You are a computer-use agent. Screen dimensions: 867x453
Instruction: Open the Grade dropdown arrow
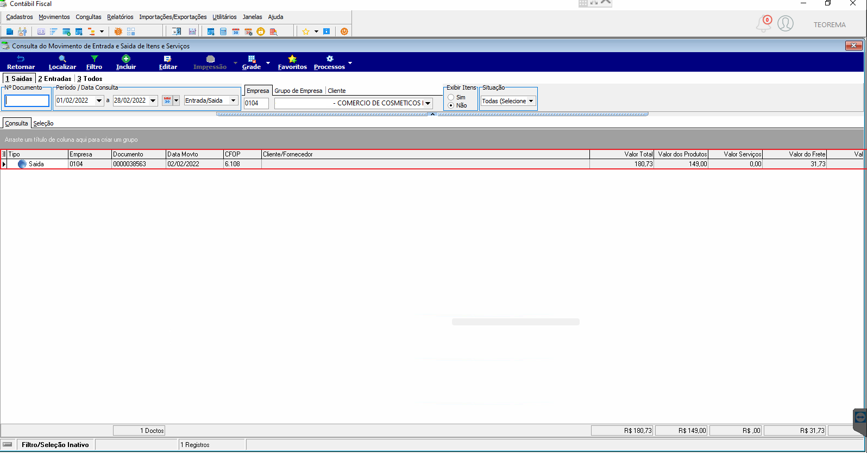click(x=268, y=63)
